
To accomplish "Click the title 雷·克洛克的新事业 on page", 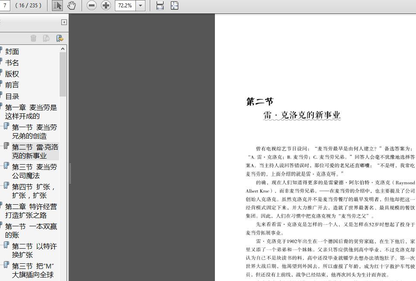I will click(302, 115).
